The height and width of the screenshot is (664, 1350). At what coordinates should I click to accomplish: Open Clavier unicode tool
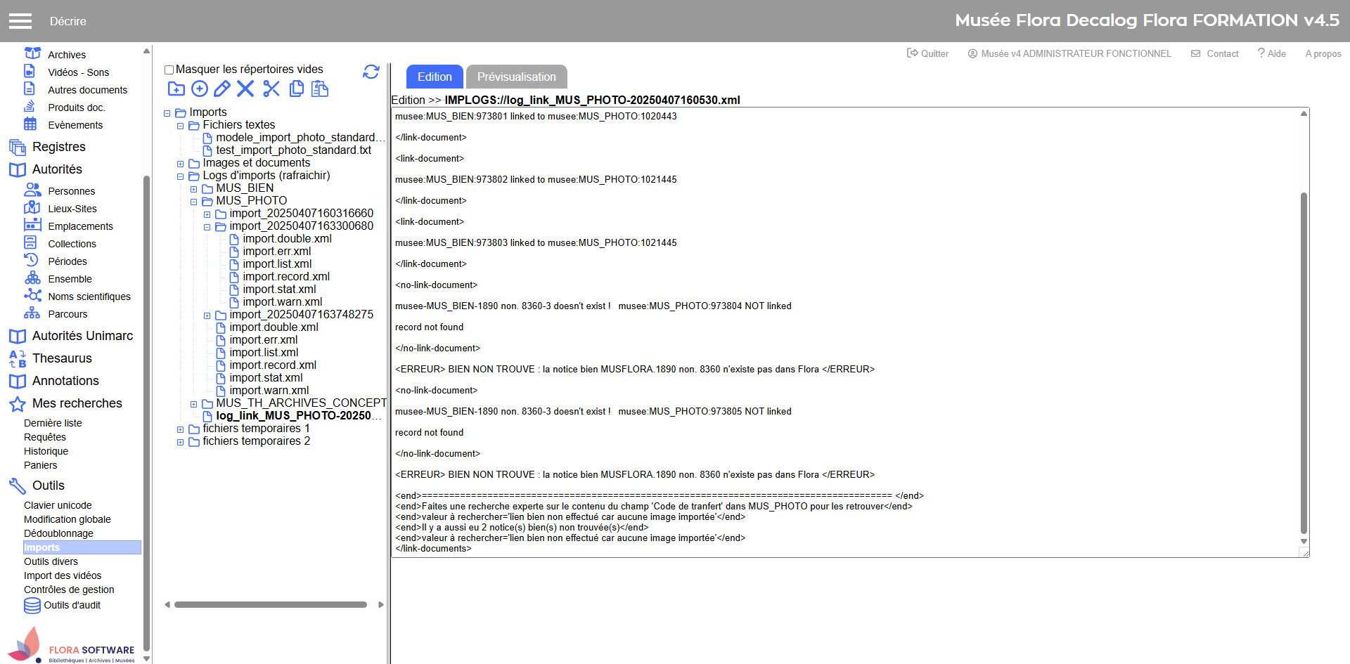click(58, 505)
